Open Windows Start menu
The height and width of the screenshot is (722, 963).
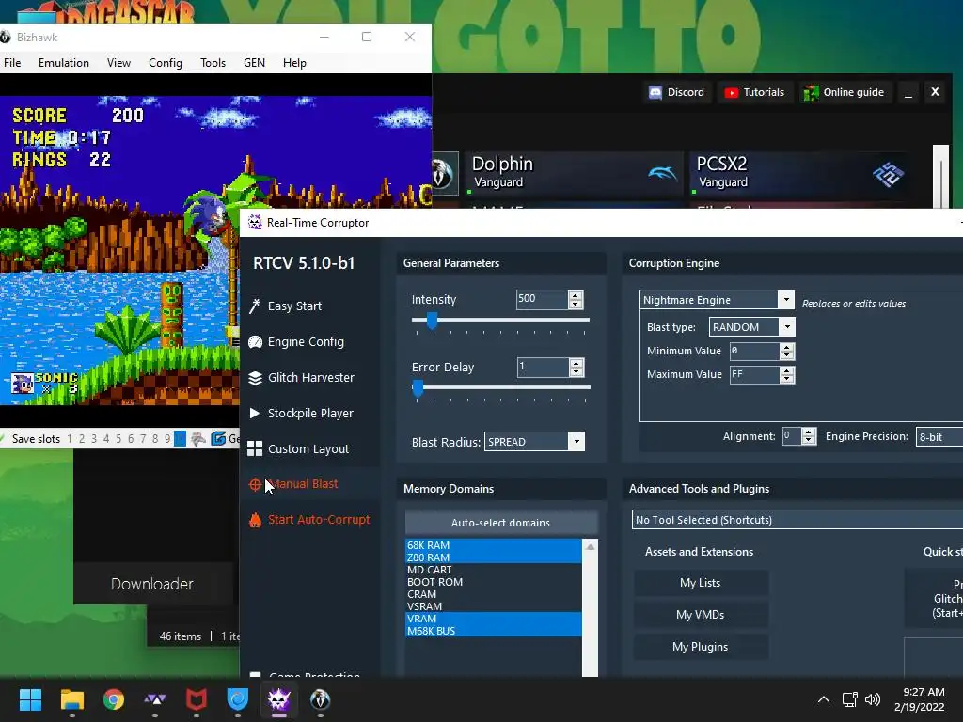[30, 699]
